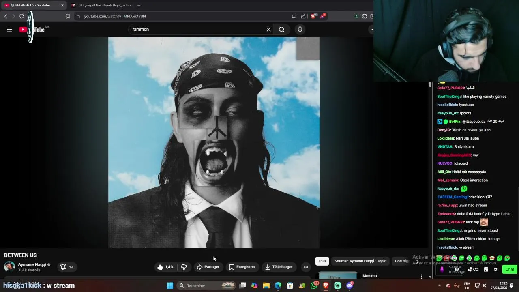
Task: Open Microsoft Edge from the taskbar
Action: pyautogui.click(x=278, y=286)
